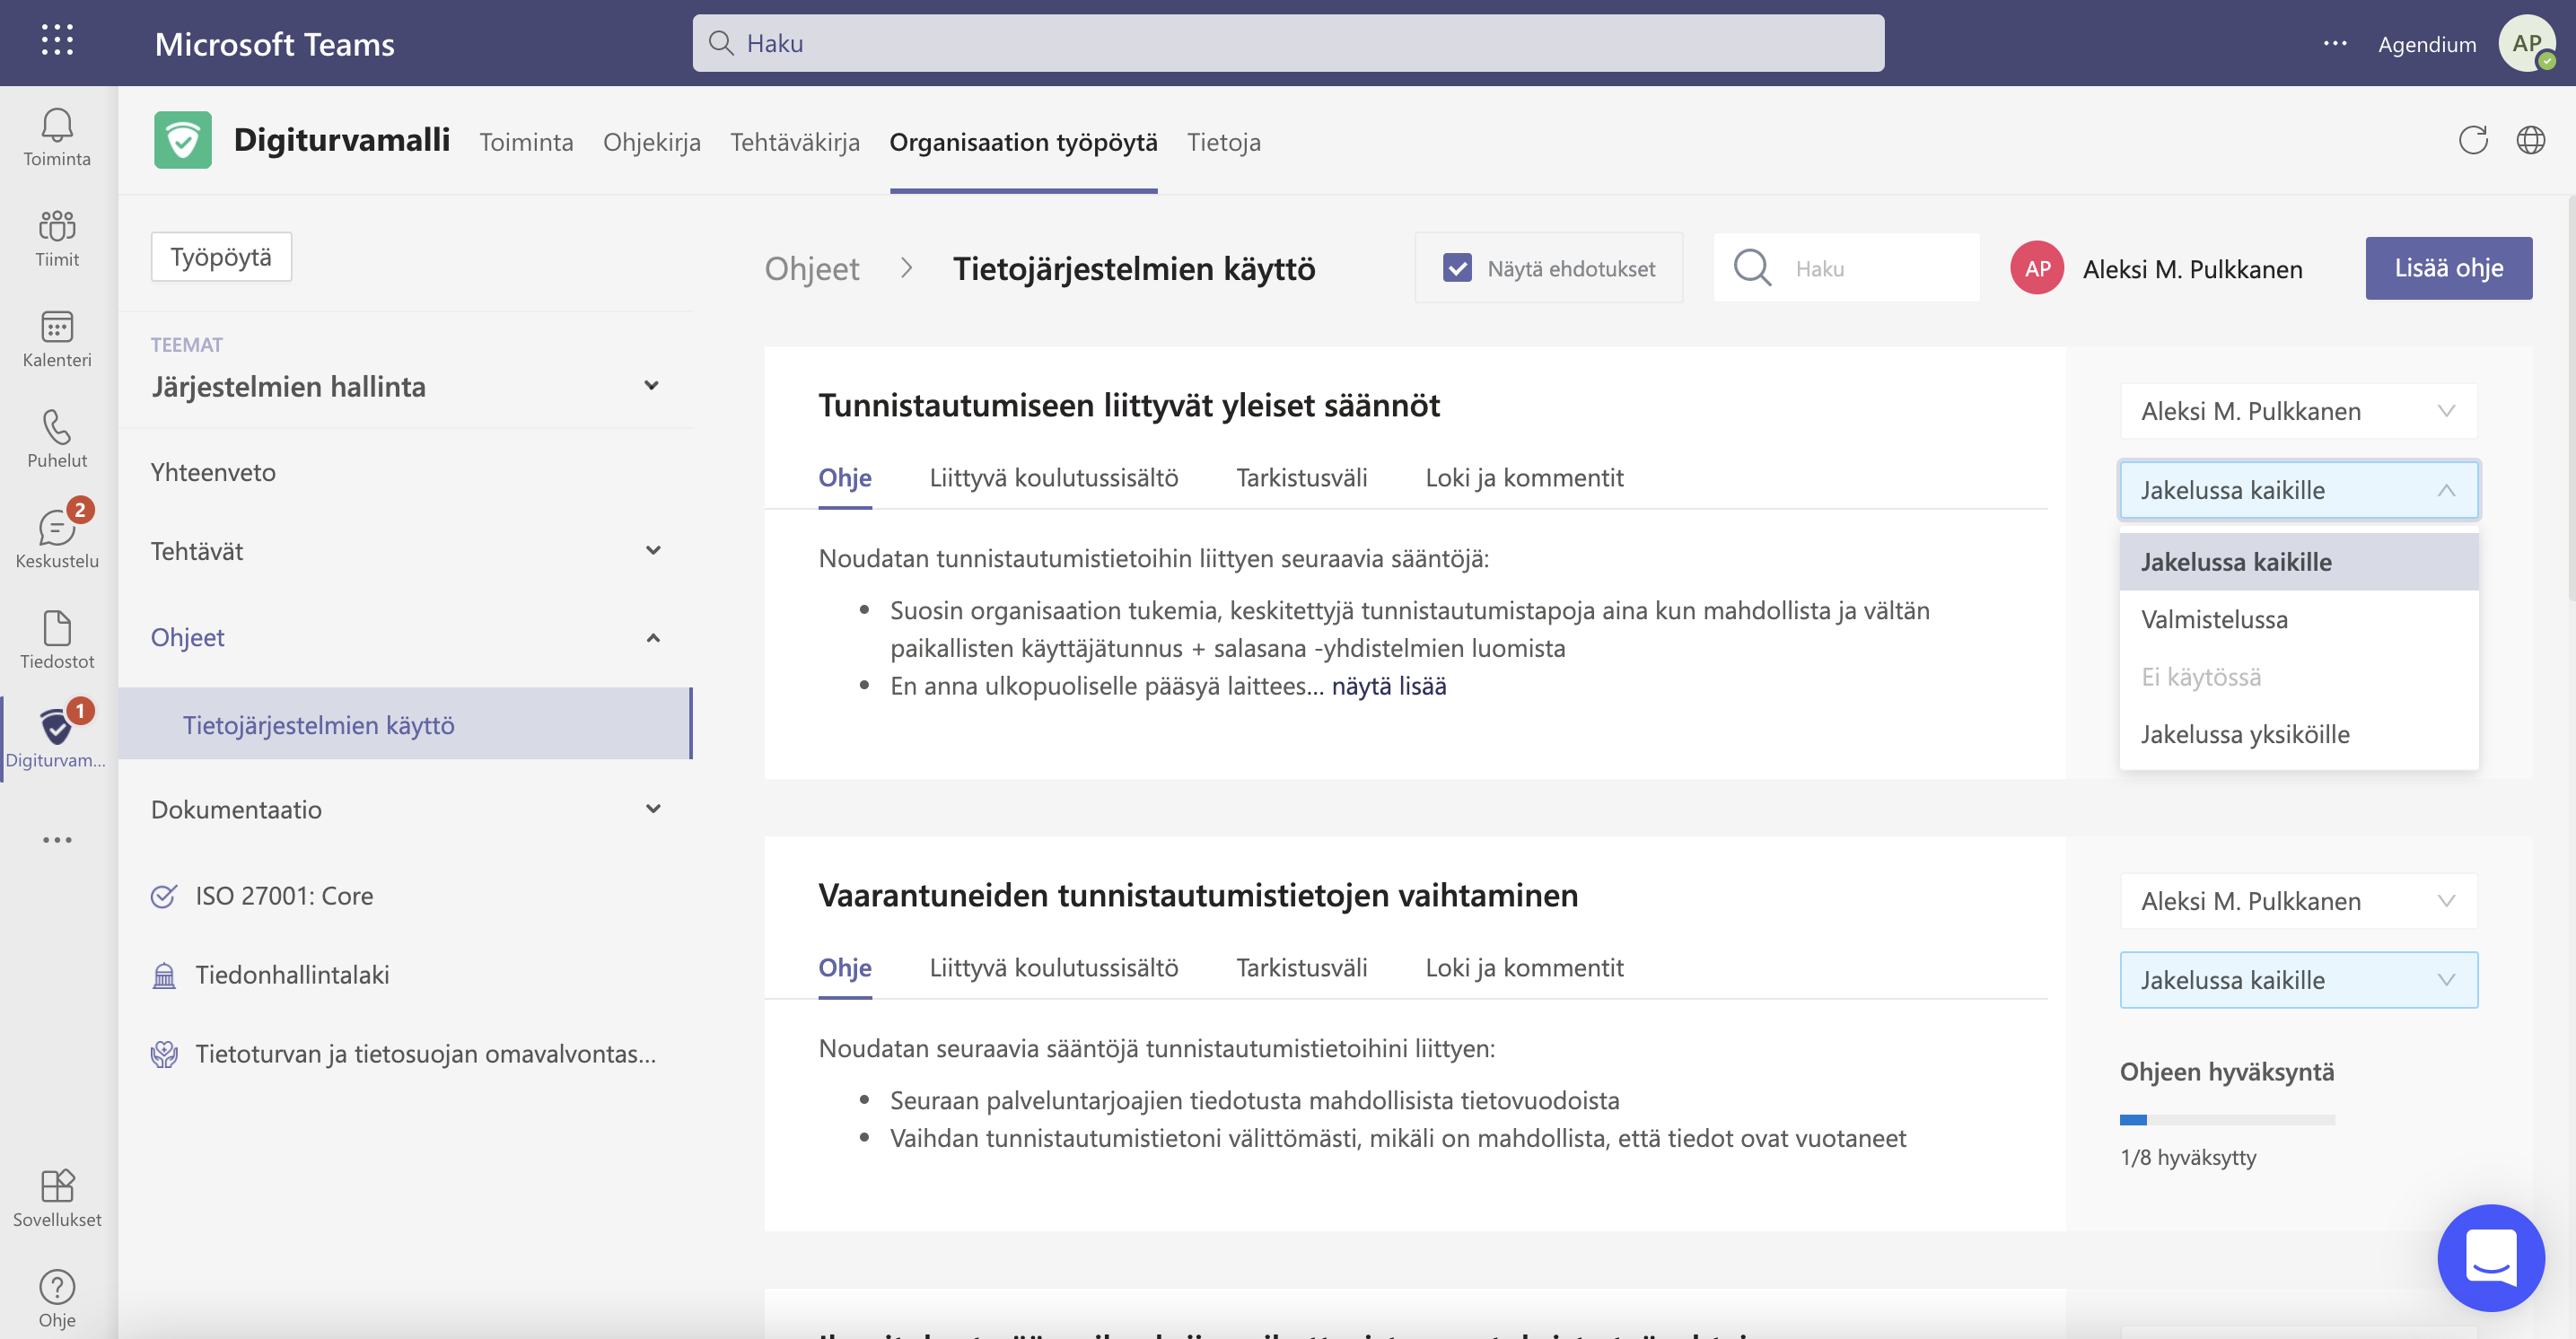Collapse the Ohjeet section
Screen dimensions: 2576x1339
pyautogui.click(x=653, y=638)
